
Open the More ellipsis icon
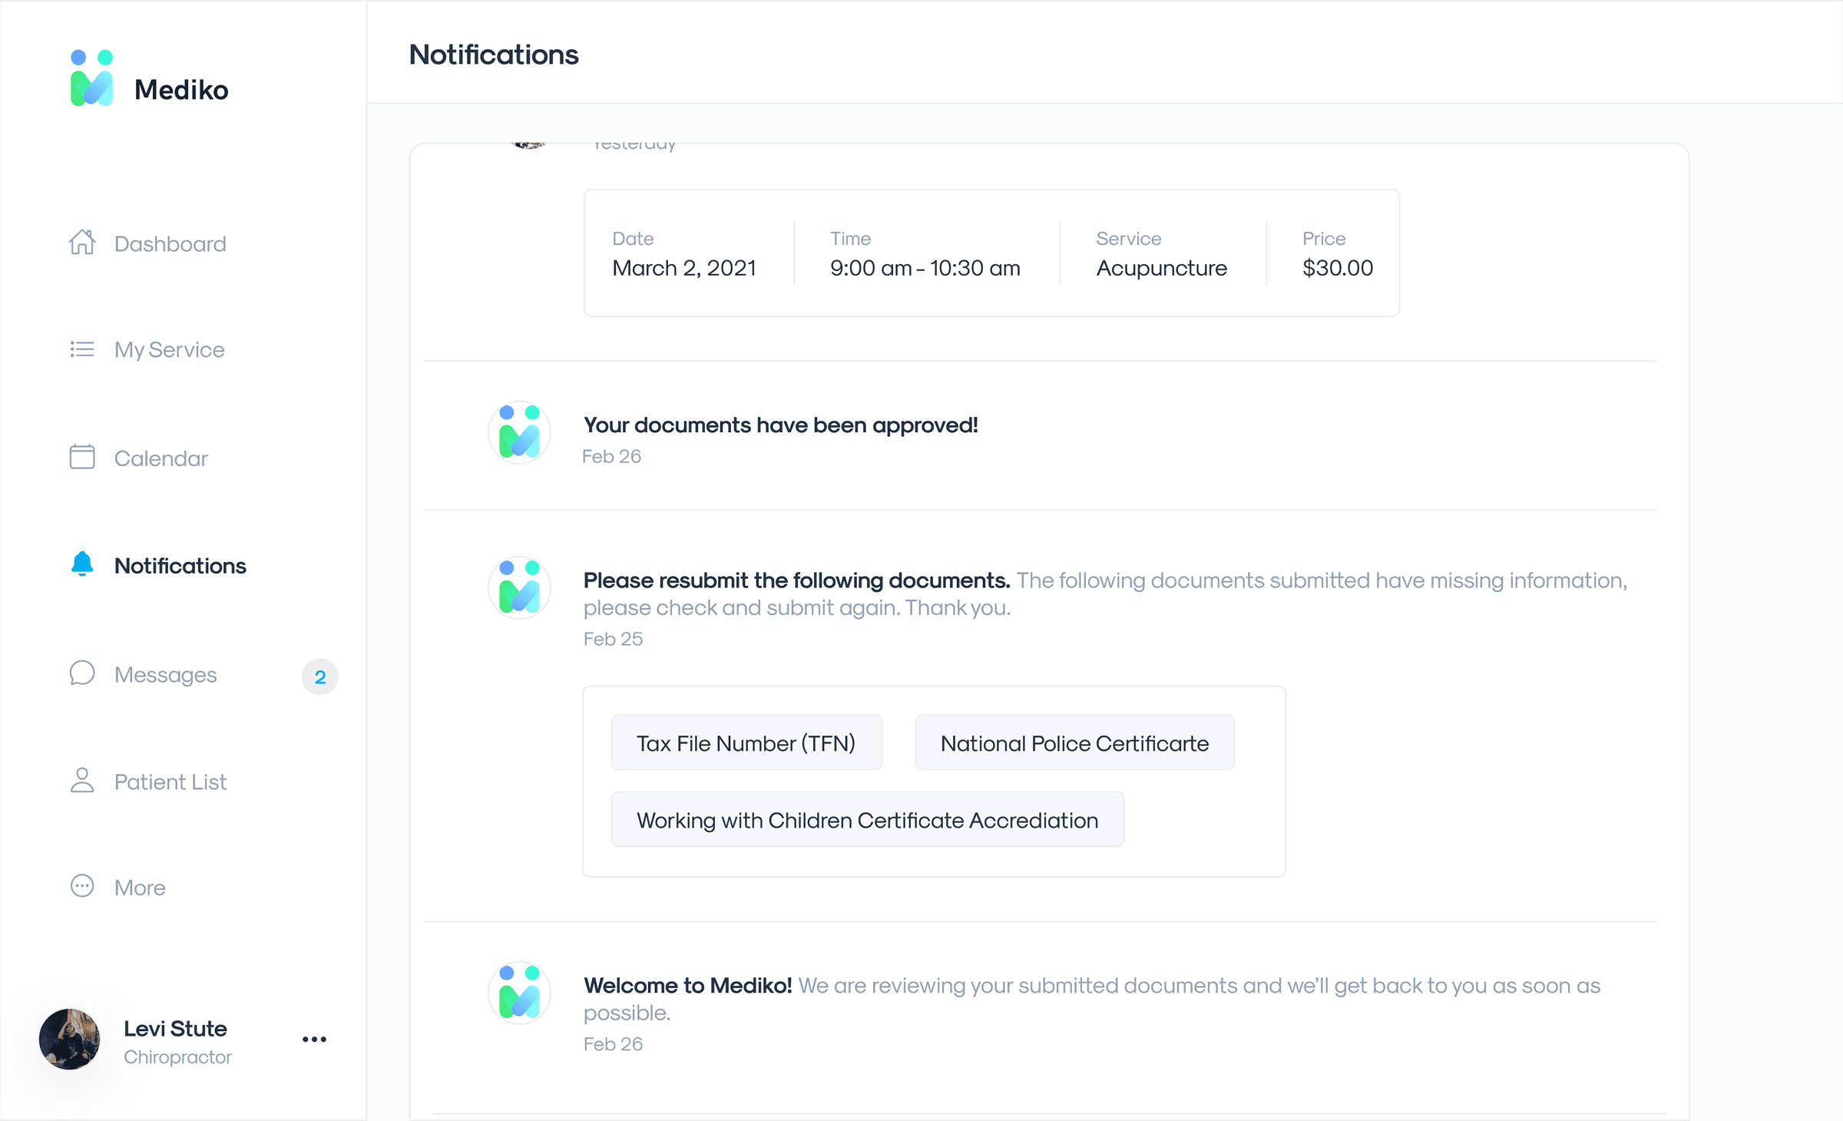click(x=82, y=886)
